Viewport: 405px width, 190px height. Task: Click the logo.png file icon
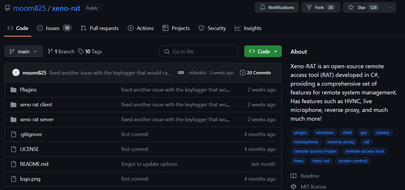click(x=13, y=179)
